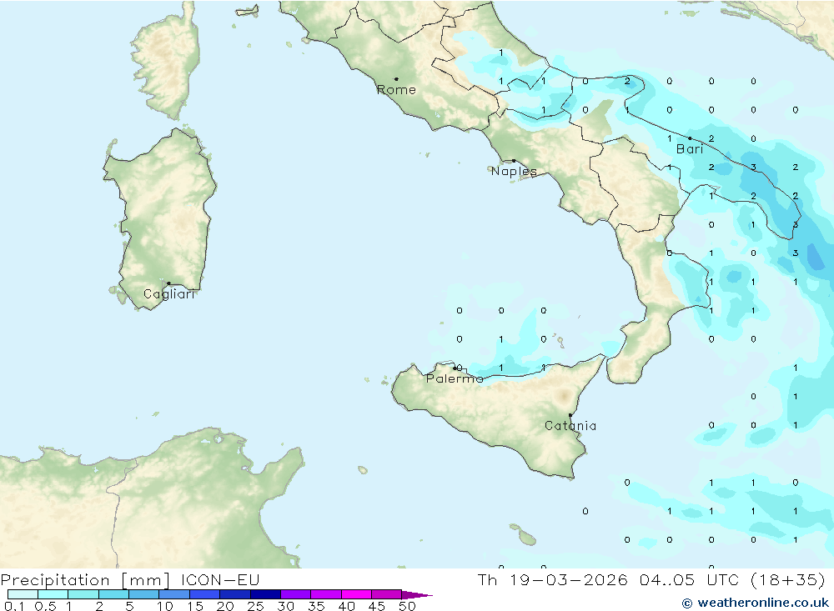834x611 pixels.
Task: Click the legend scale label '35'
Action: [316, 606]
